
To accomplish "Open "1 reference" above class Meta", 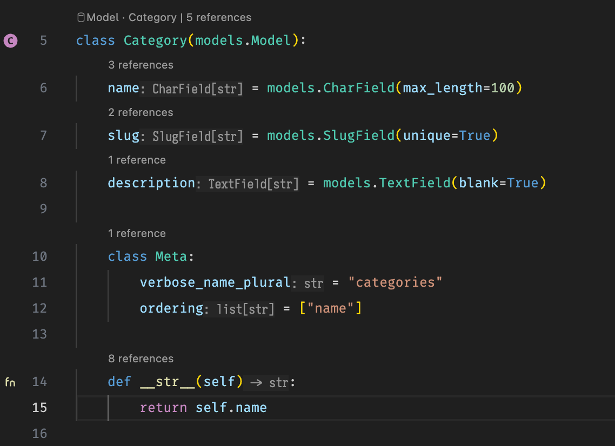I will [137, 233].
